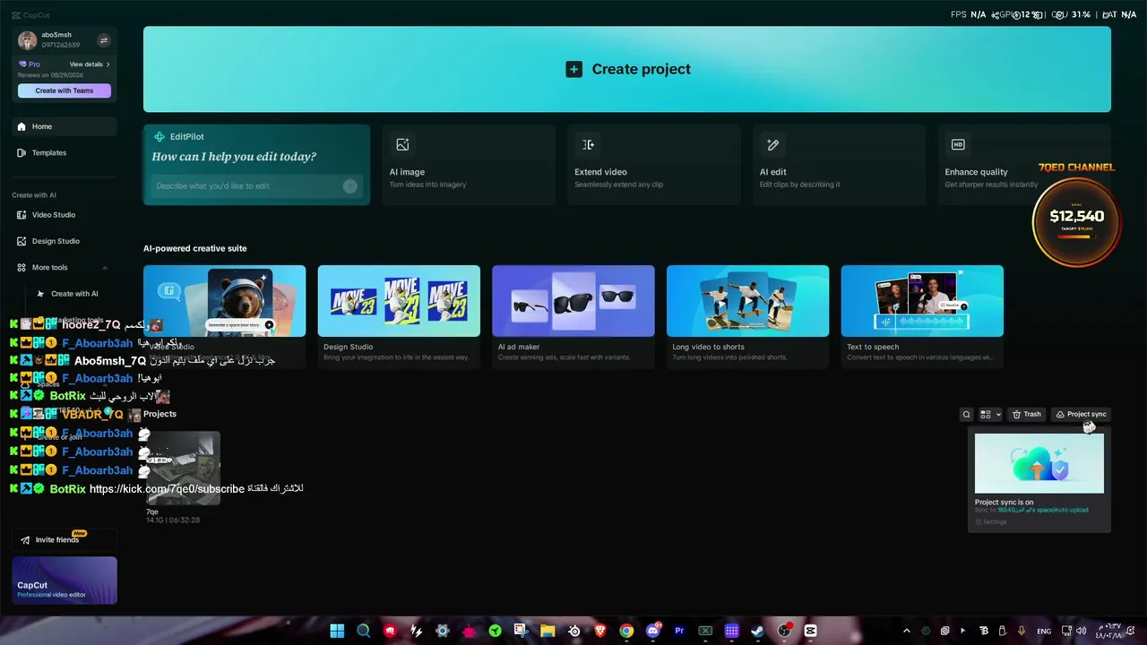Open the sync space Auto upload link
The image size is (1147, 645).
click(1044, 511)
